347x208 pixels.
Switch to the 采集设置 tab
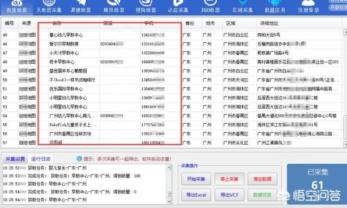tap(15, 159)
